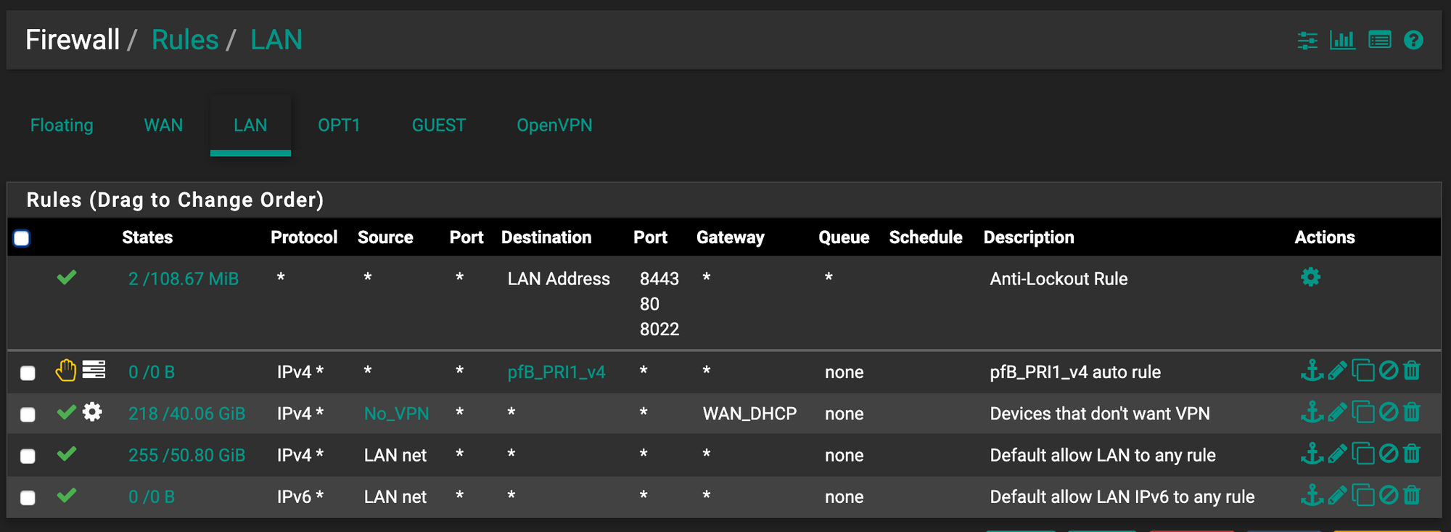
Task: Switch to the WAN tab
Action: (163, 126)
